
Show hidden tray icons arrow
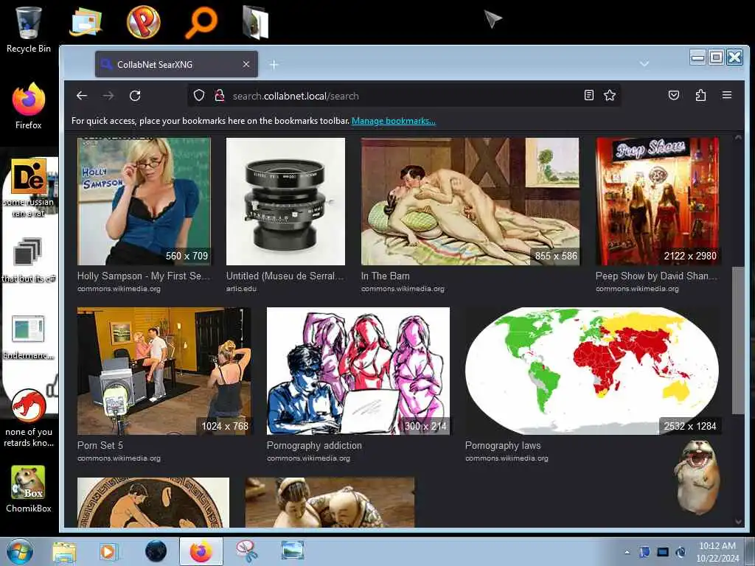pos(627,552)
